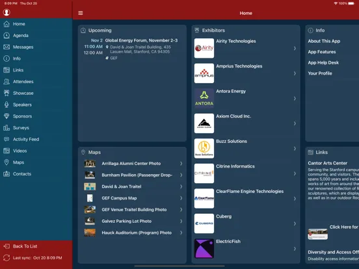Open the Global Energy Forum upcoming event

(132, 49)
